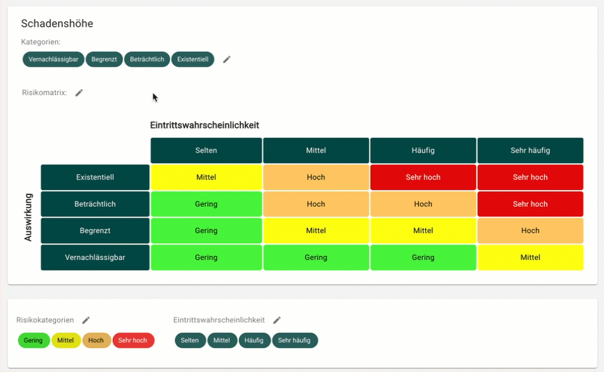Viewport: 604px width, 372px height.
Task: Click the matrix cell for Begrenzt and Sehr häufig
Action: click(530, 231)
